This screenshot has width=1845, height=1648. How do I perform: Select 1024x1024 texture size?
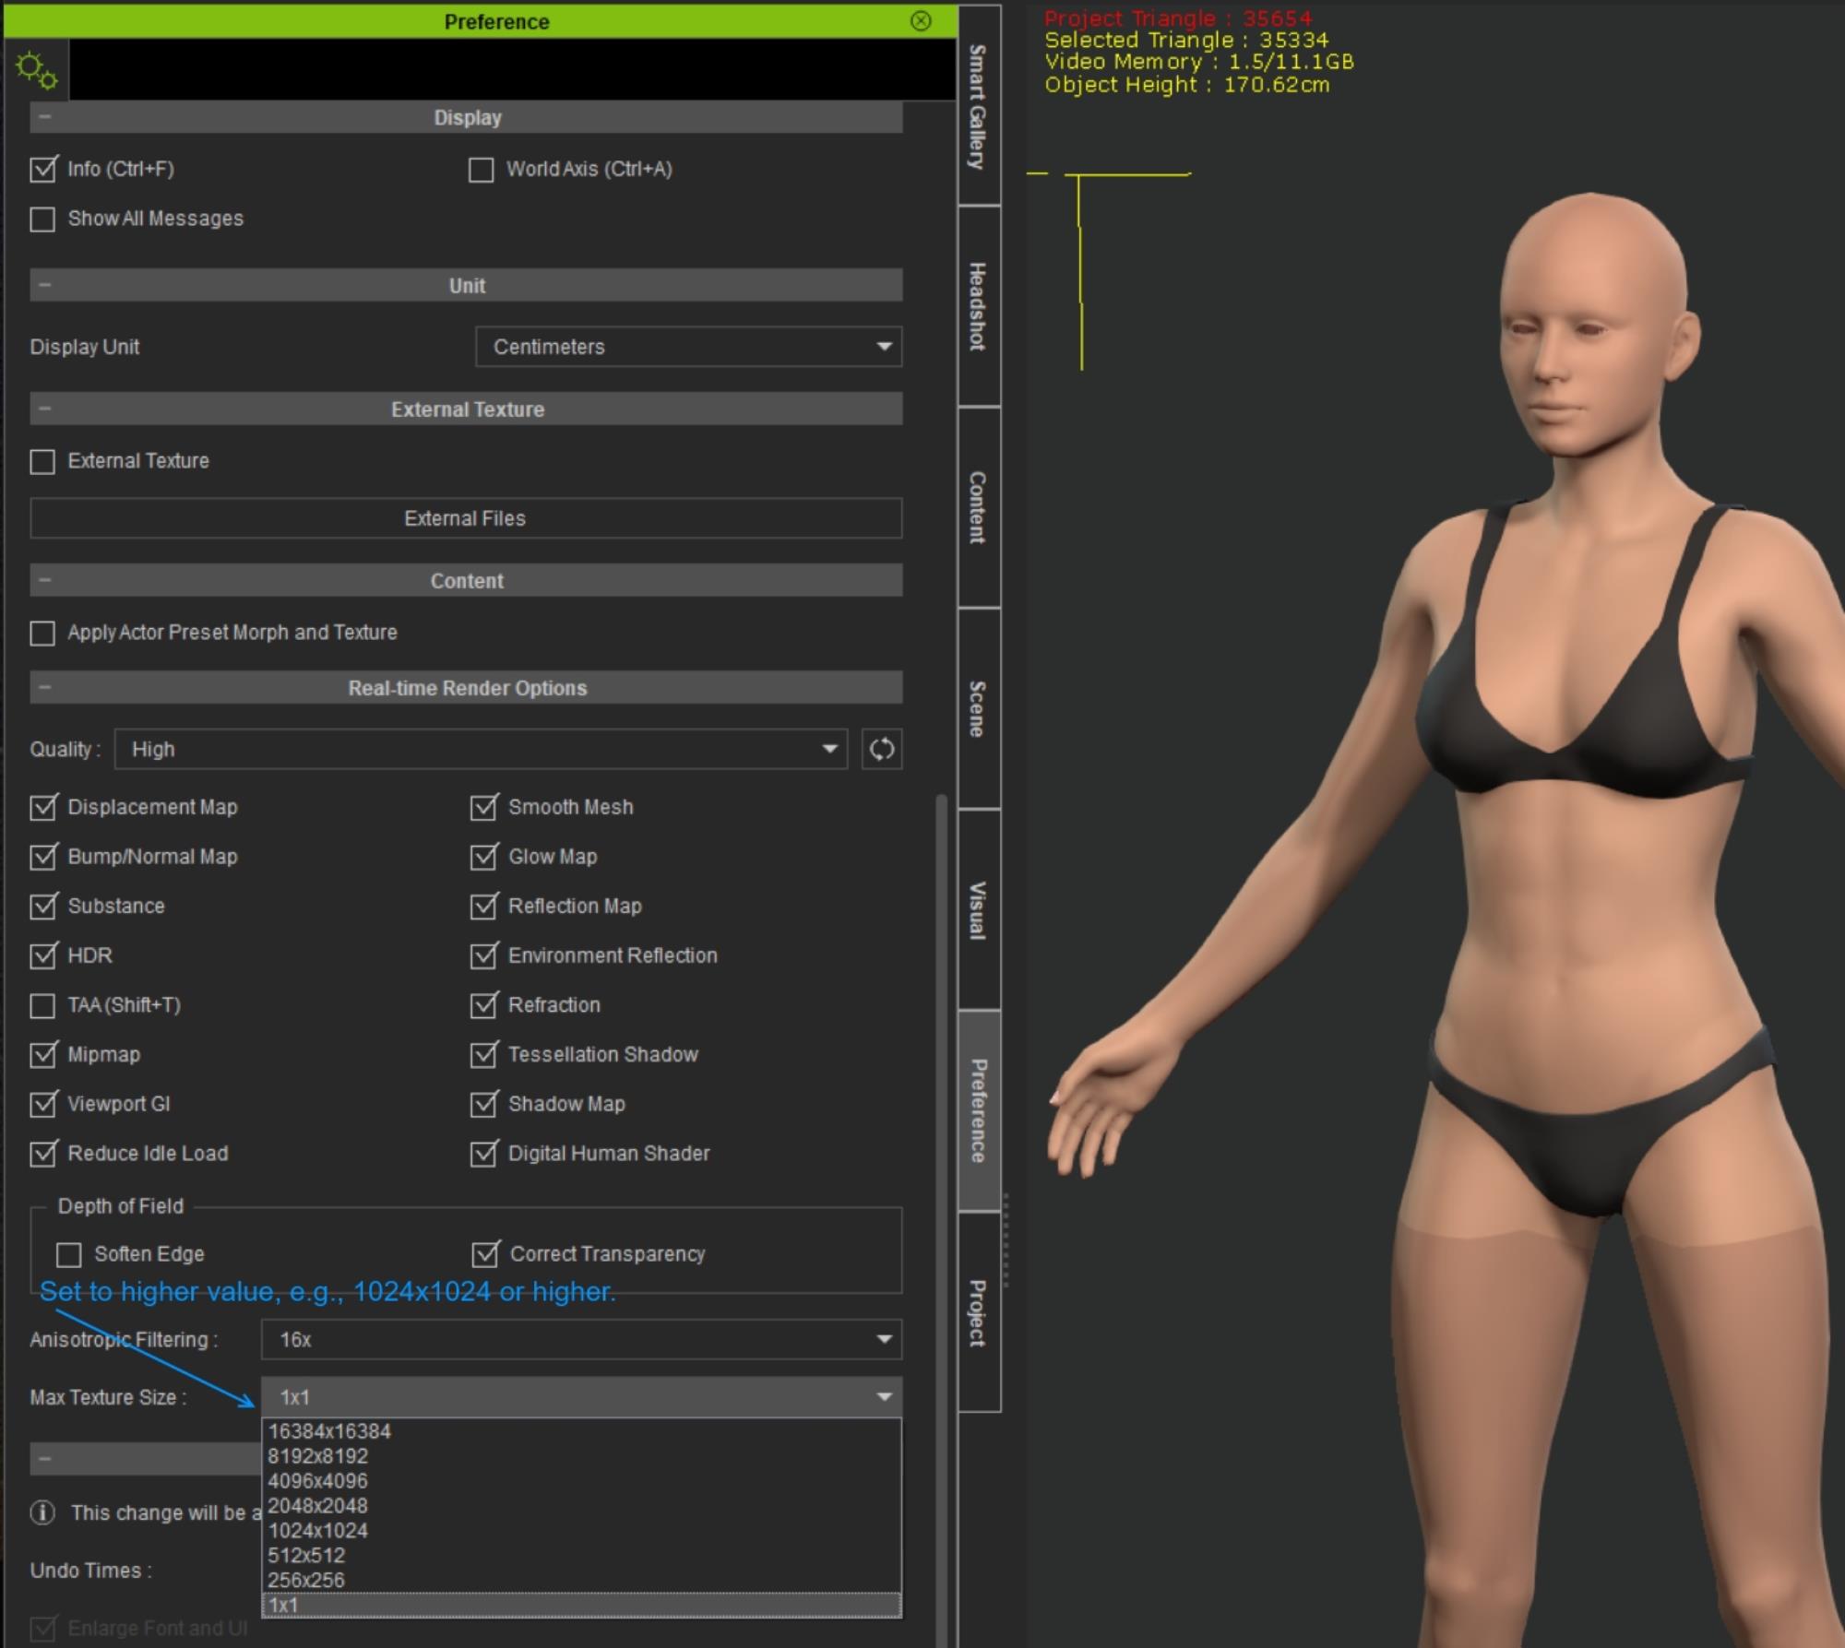(581, 1531)
